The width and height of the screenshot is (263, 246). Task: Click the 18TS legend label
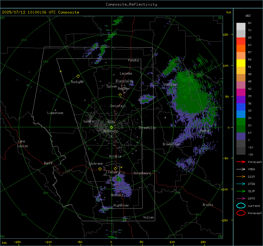251,199
